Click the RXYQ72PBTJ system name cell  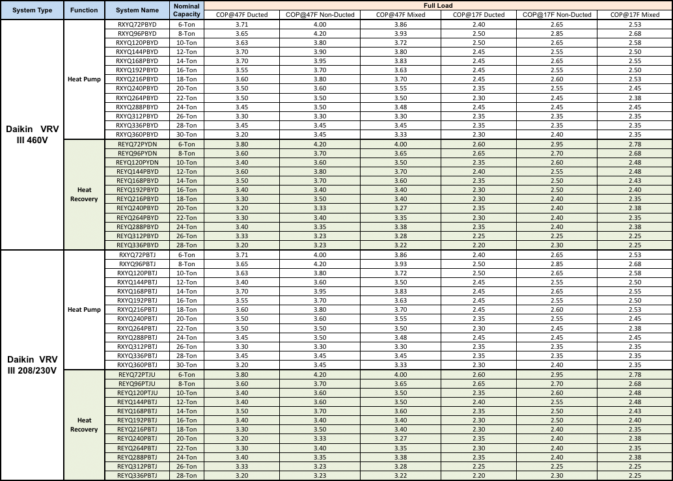[x=137, y=255]
